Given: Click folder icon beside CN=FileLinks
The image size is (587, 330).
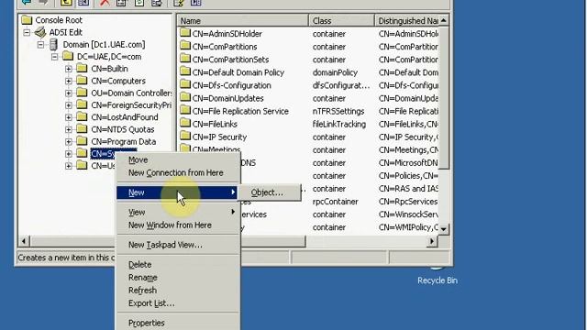Looking at the screenshot, I should [185, 124].
